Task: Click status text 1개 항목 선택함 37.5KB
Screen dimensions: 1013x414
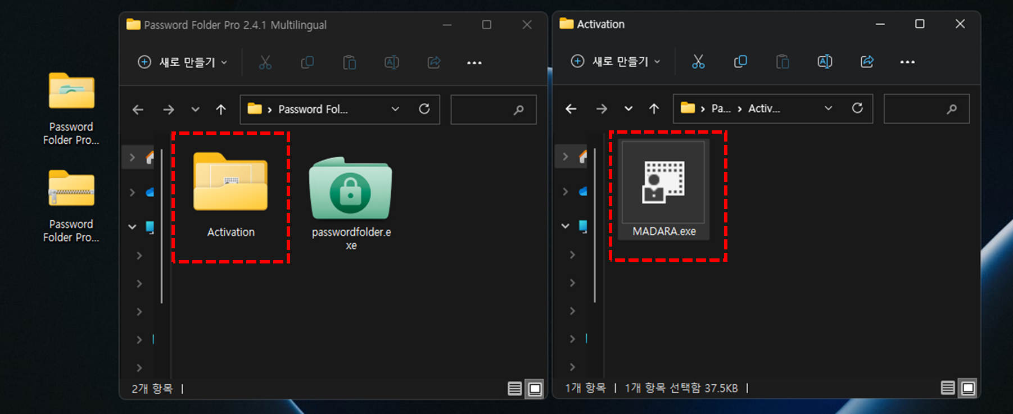Action: [x=681, y=388]
